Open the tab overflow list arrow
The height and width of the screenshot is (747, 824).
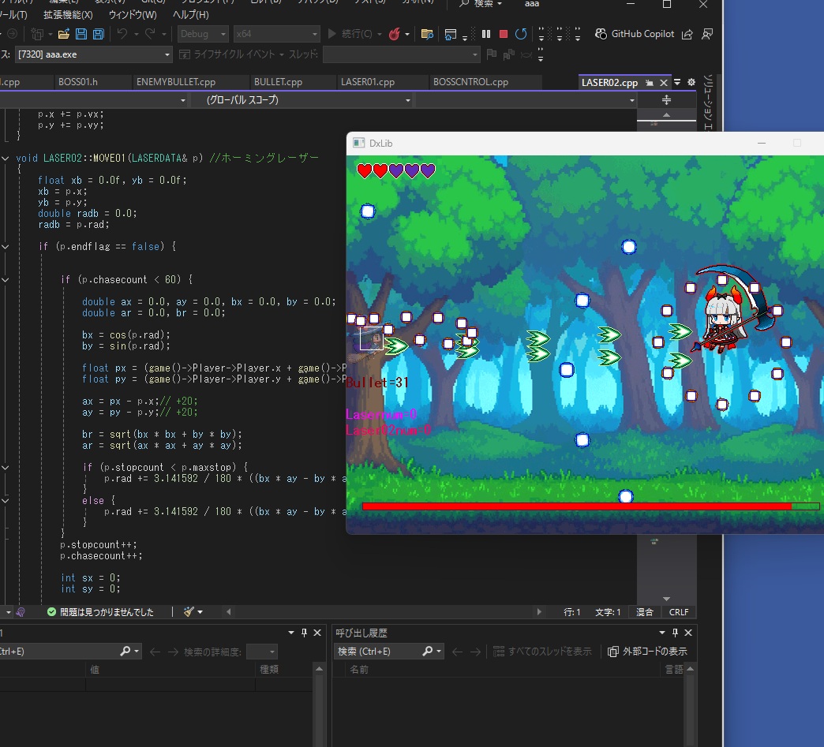click(677, 82)
